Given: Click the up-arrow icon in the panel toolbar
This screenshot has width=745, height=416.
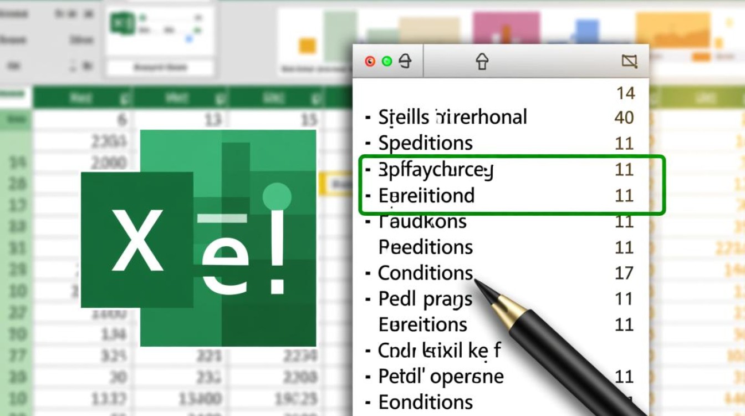Looking at the screenshot, I should 482,62.
